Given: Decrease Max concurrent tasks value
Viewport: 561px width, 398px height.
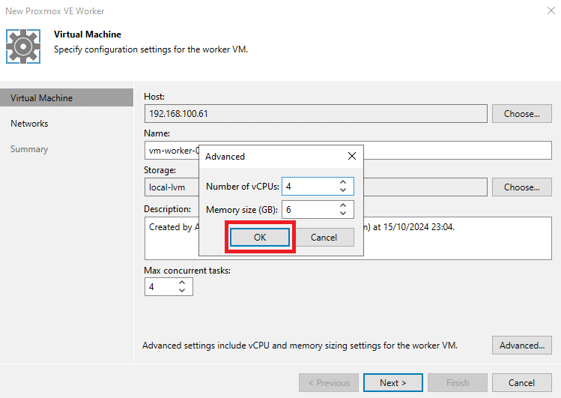Looking at the screenshot, I should [182, 291].
